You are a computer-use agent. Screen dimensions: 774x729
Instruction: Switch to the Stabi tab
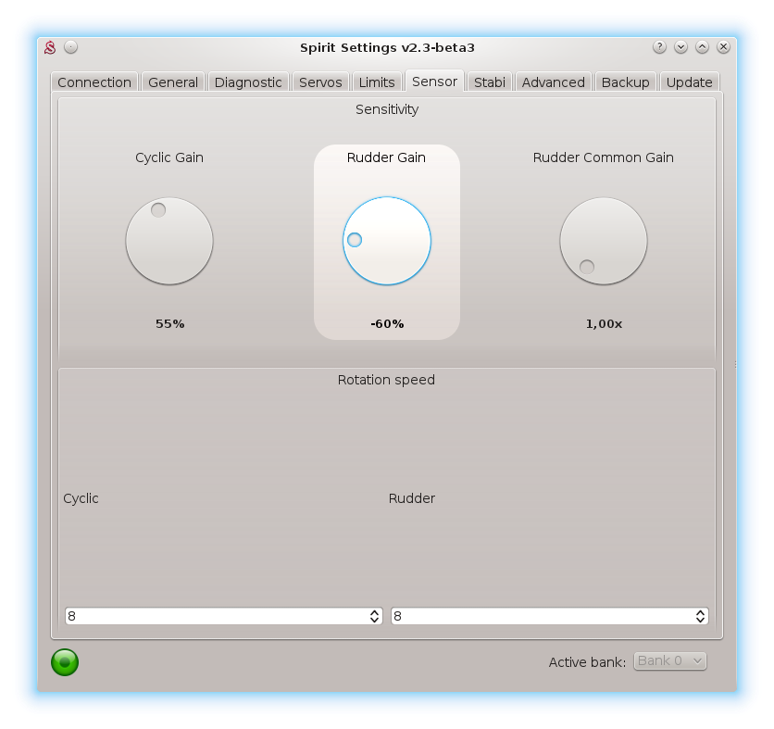[490, 82]
